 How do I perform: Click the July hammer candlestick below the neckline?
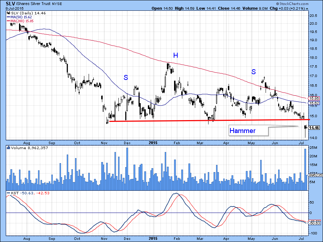pyautogui.click(x=305, y=131)
